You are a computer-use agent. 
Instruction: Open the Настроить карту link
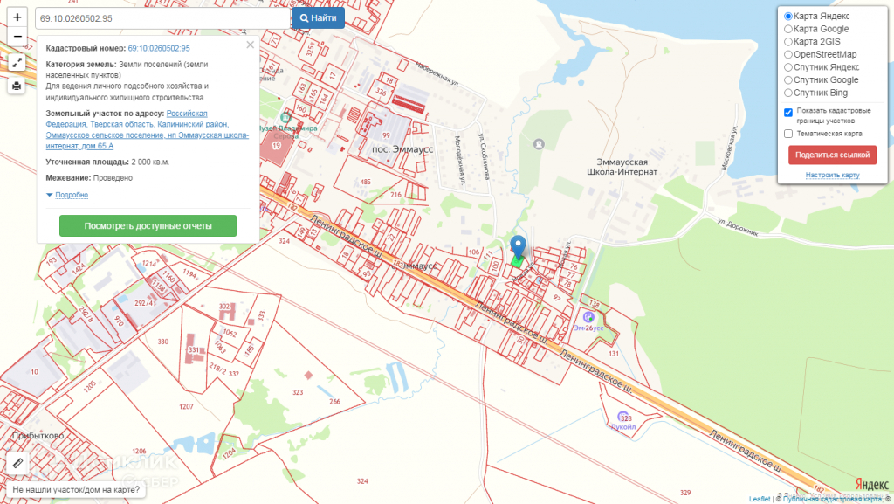(832, 175)
